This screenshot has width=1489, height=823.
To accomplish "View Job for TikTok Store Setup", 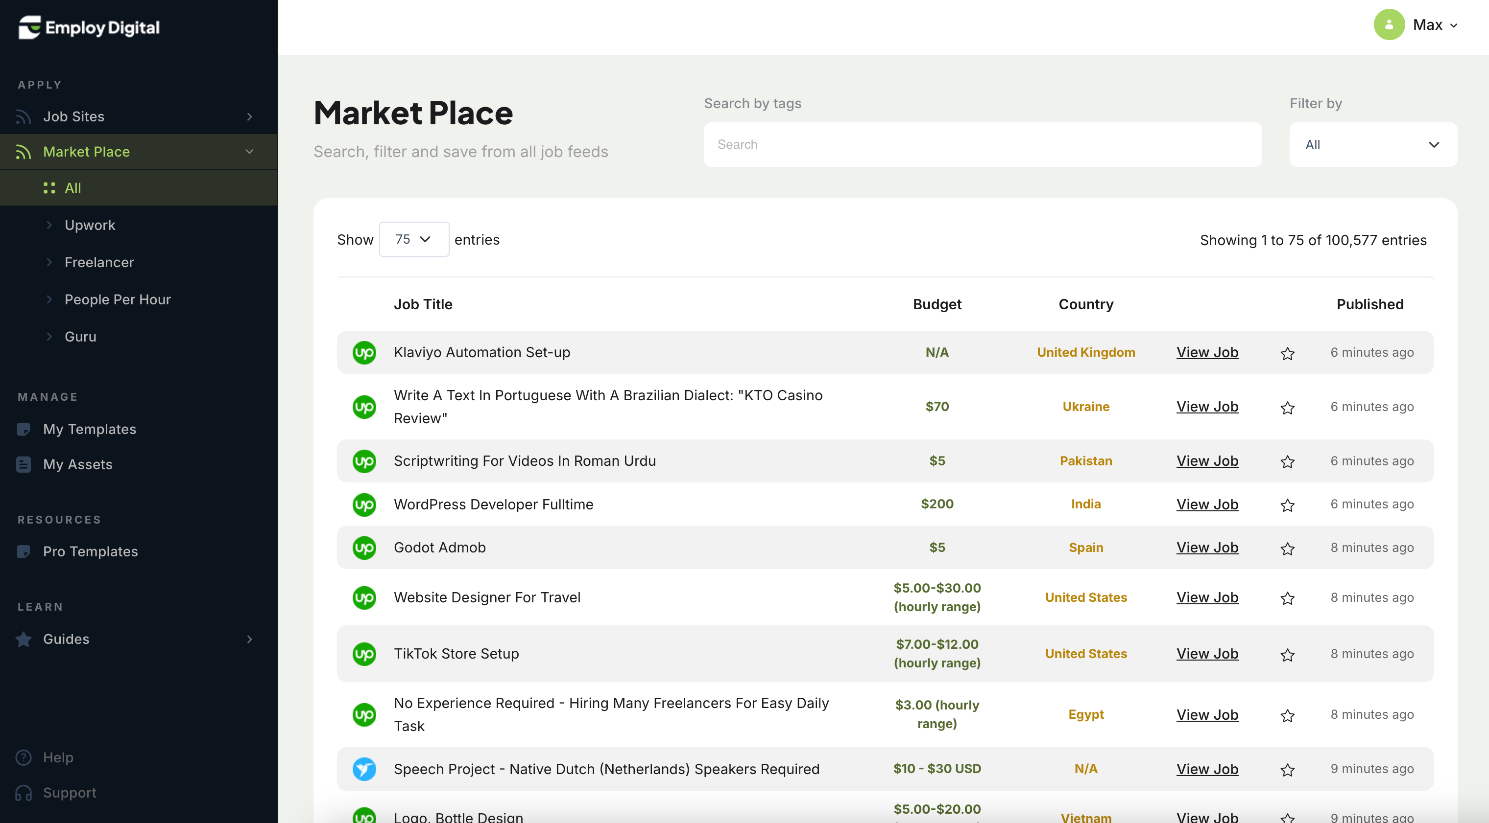I will tap(1207, 654).
